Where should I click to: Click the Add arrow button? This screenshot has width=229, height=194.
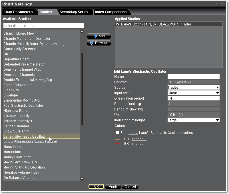coord(99,36)
